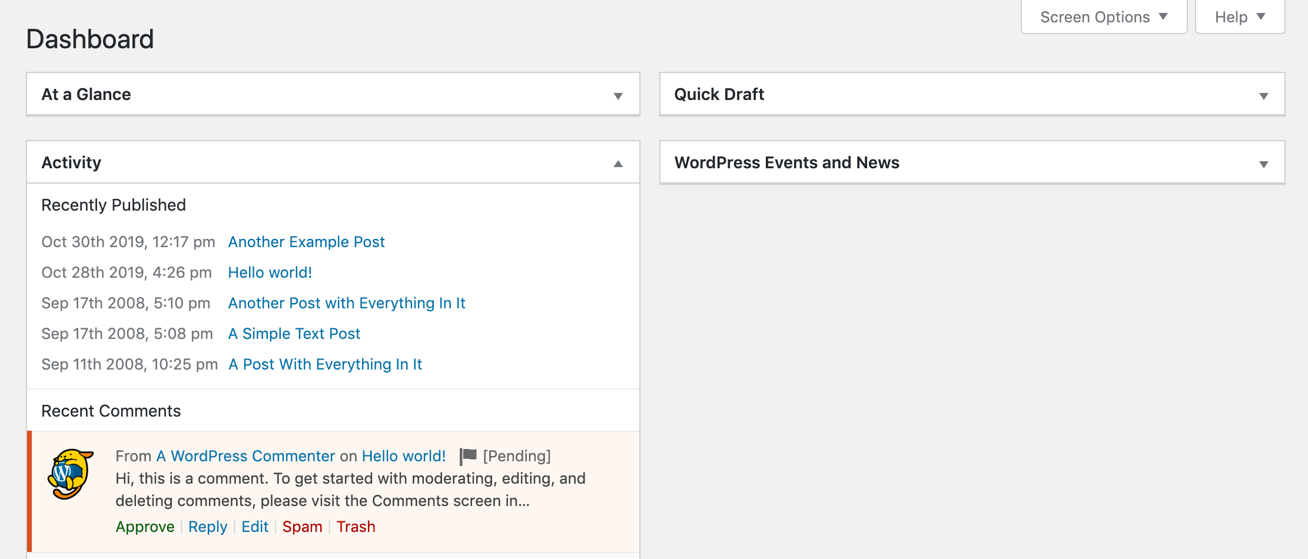Open A Post With Everything In It

pos(325,364)
